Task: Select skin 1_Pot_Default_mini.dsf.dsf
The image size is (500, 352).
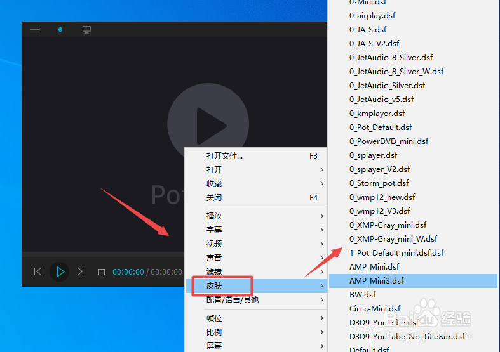Action: pos(413,253)
